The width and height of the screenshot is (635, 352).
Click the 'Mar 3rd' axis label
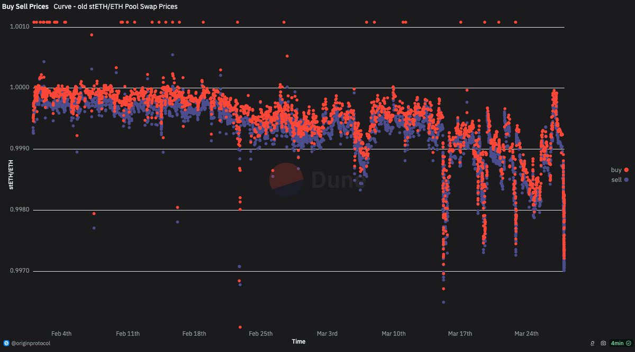coord(327,334)
